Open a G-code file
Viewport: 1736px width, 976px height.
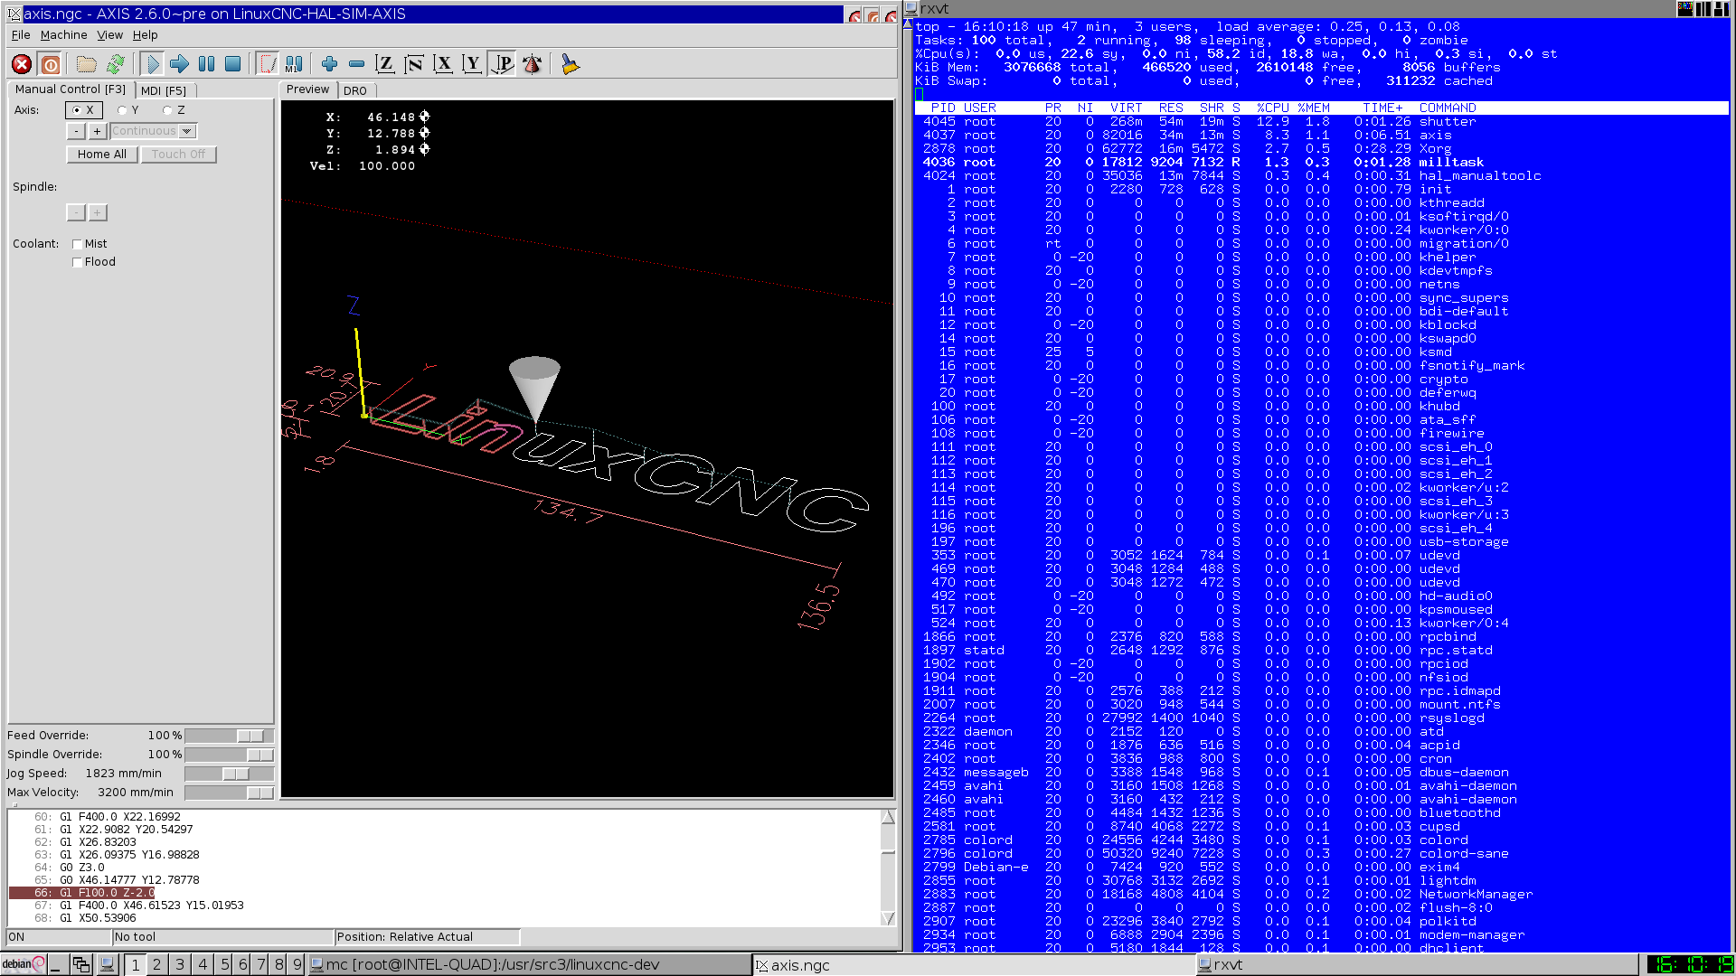point(86,64)
